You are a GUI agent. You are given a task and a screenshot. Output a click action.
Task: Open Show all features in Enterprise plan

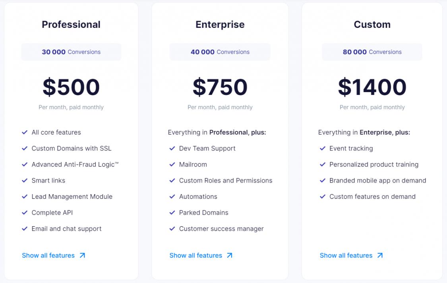click(195, 256)
